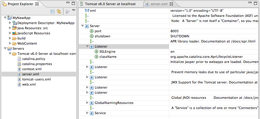
Task: Collapse the selected Listener element
Action: pos(87,46)
